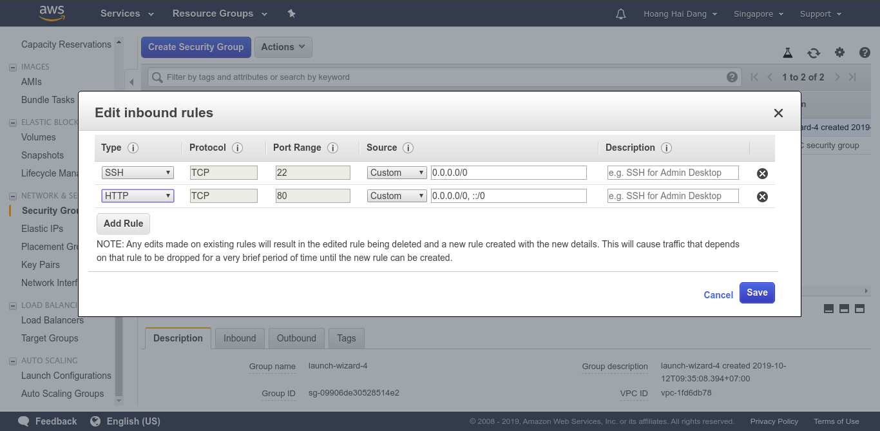Screen dimensions: 880x431
Task: Open Hoang Hai Dang account menu
Action: pos(682,14)
